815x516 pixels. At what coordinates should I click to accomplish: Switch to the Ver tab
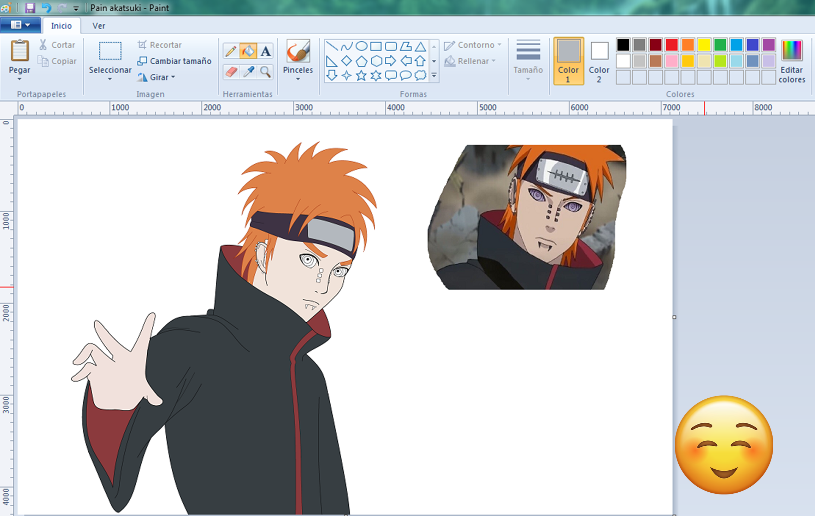(99, 26)
